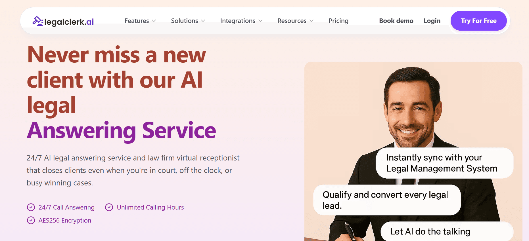The width and height of the screenshot is (529, 241).
Task: Click the Let AI do the talking bubble
Action: coord(447,231)
